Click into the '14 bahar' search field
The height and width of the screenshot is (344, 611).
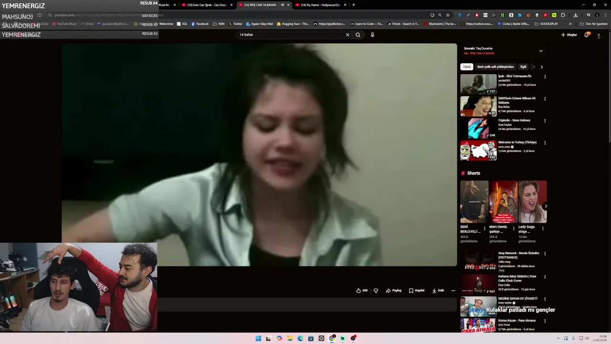click(291, 35)
